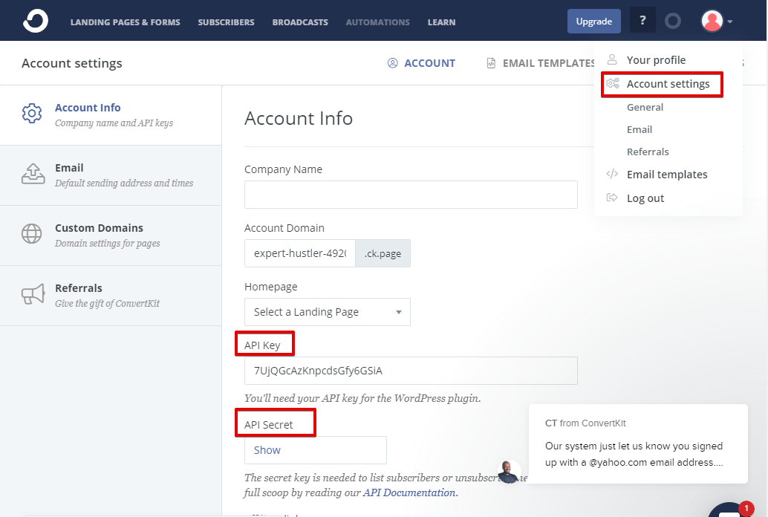
Task: Open Email templates from dropdown menu
Action: tap(666, 175)
